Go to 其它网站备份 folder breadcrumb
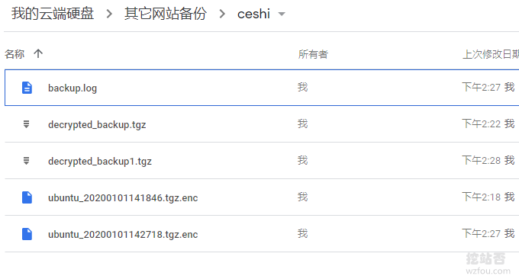 coord(166,14)
